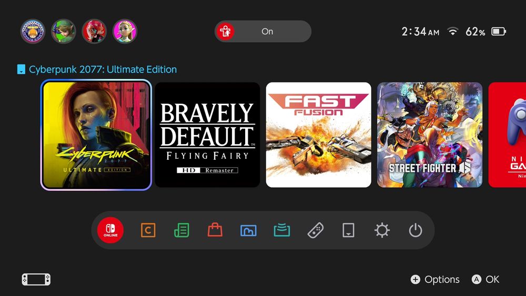Open the GameShare icon
526x296 pixels.
click(282, 230)
